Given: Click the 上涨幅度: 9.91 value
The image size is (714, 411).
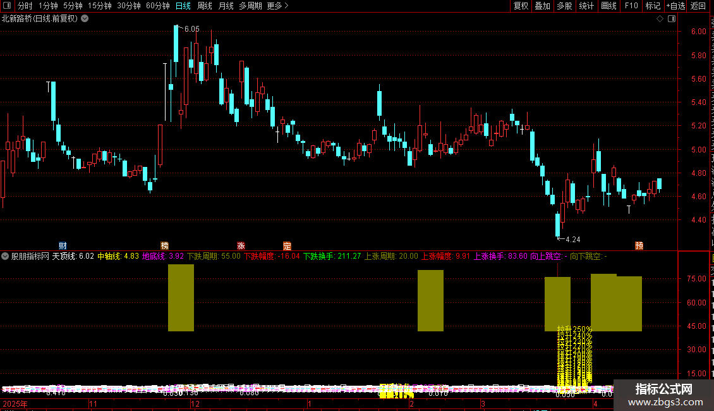Looking at the screenshot, I should tap(445, 256).
